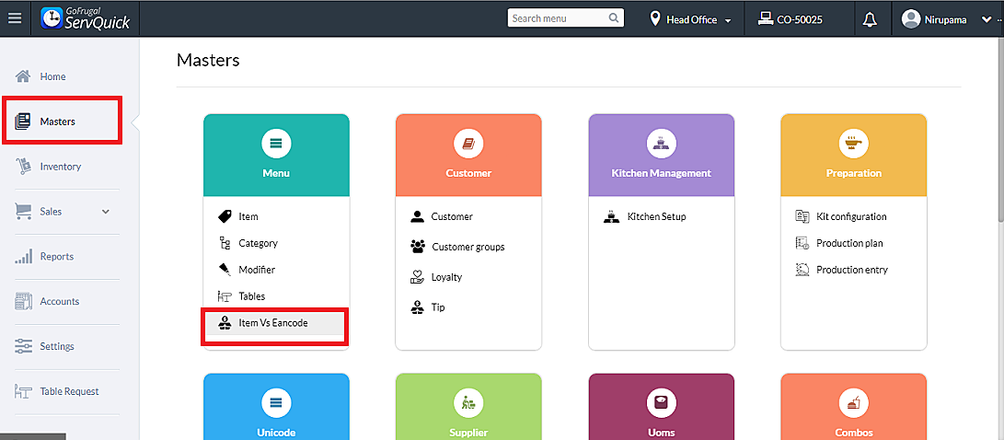The width and height of the screenshot is (1004, 440).
Task: Click the Home house icon
Action: pos(23,76)
